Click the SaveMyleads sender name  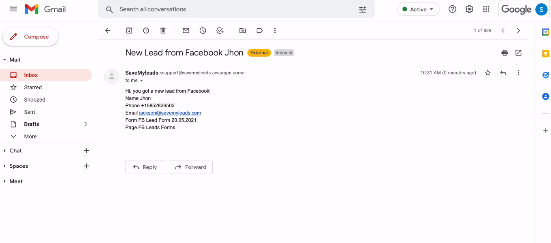pos(142,73)
